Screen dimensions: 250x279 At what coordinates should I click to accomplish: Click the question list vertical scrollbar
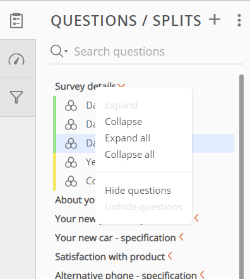click(x=241, y=176)
